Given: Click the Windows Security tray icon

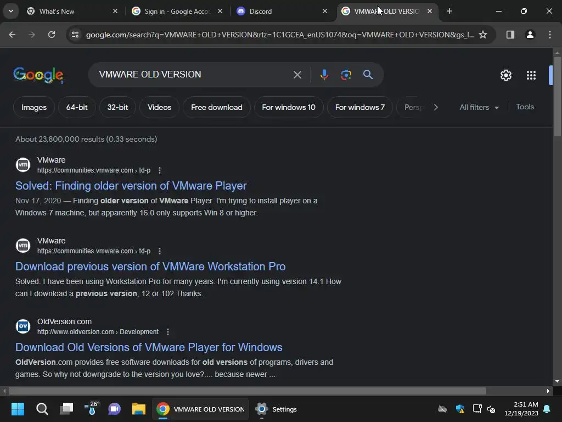Looking at the screenshot, I should click(x=460, y=409).
